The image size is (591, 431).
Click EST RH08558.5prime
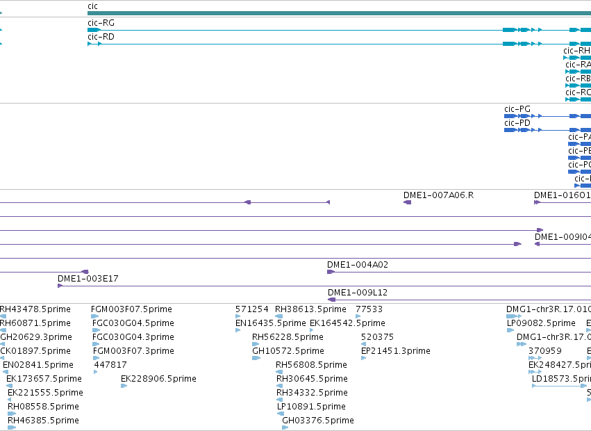(x=43, y=407)
